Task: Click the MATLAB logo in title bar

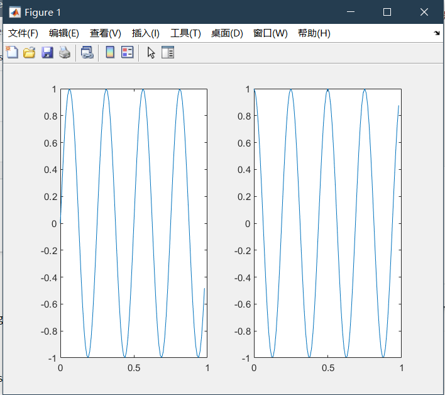Action: tap(14, 12)
